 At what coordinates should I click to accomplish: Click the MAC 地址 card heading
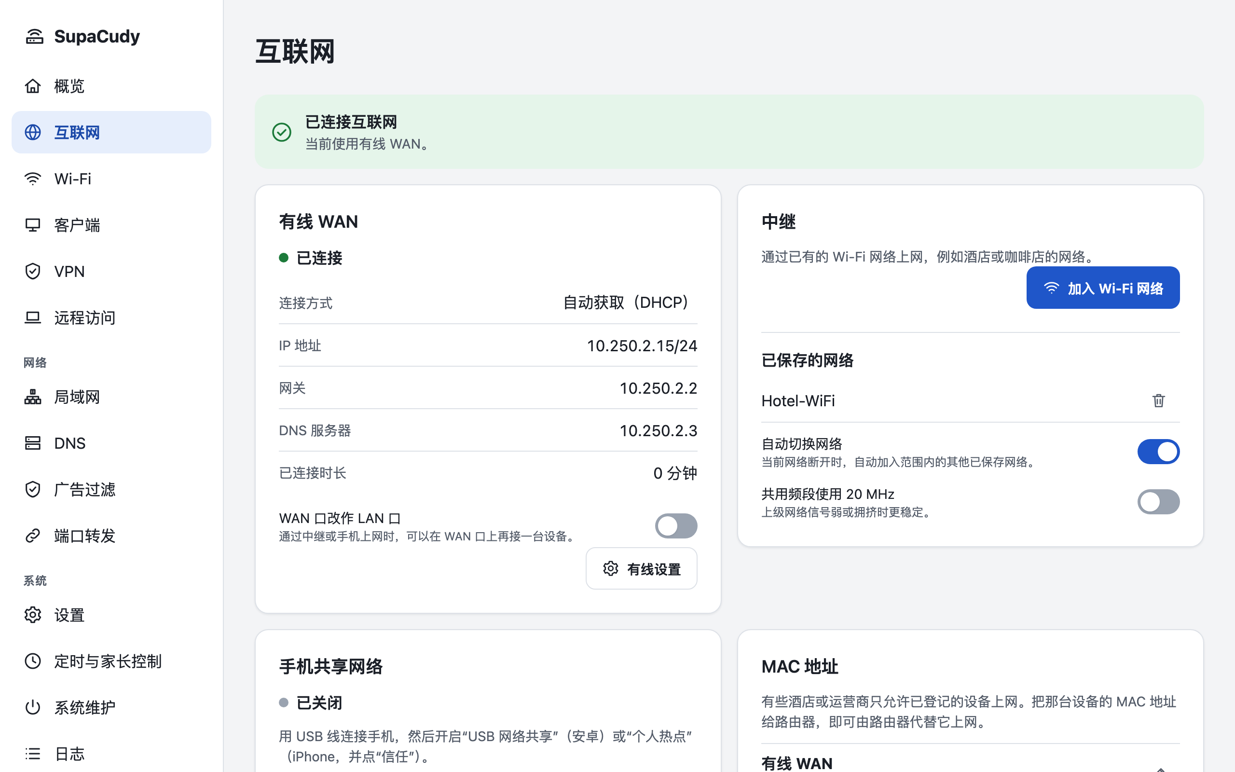pos(800,666)
